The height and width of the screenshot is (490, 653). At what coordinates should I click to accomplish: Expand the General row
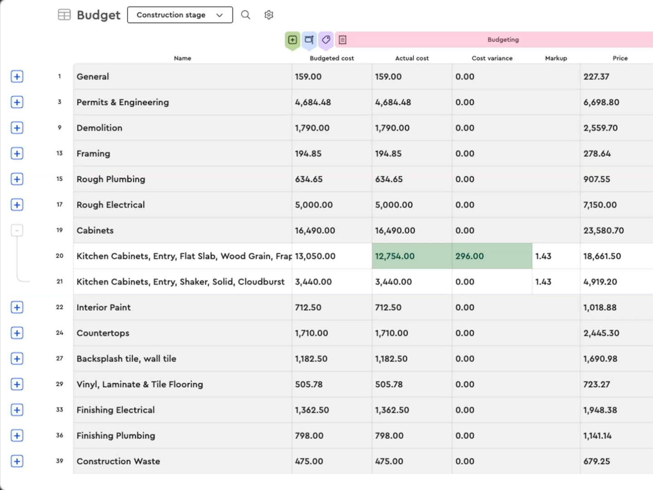17,77
